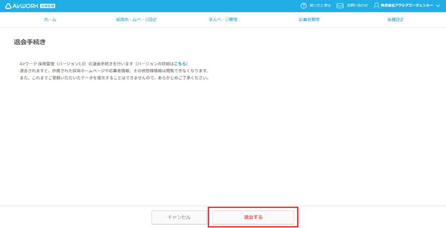
Task: Select the 応募者管理 tab
Action: [x=309, y=20]
